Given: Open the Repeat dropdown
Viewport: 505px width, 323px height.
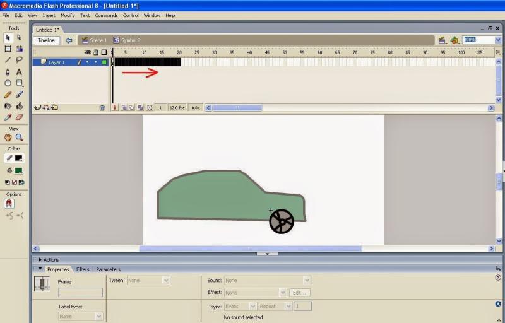Looking at the screenshot, I should pyautogui.click(x=275, y=306).
